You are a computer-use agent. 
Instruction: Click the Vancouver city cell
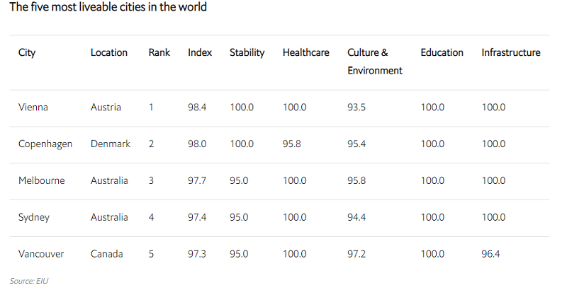coord(42,254)
